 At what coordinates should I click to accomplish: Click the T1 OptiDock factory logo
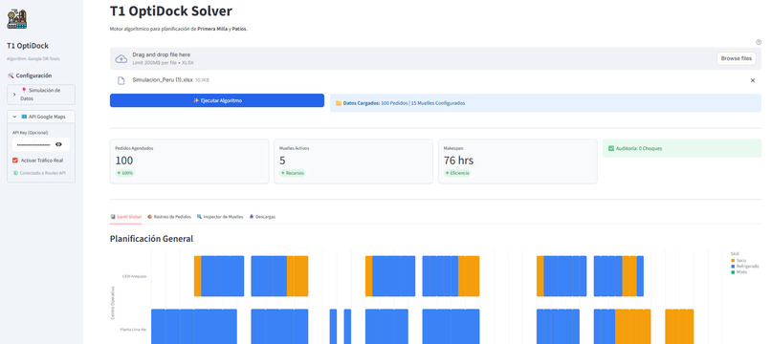tap(16, 19)
